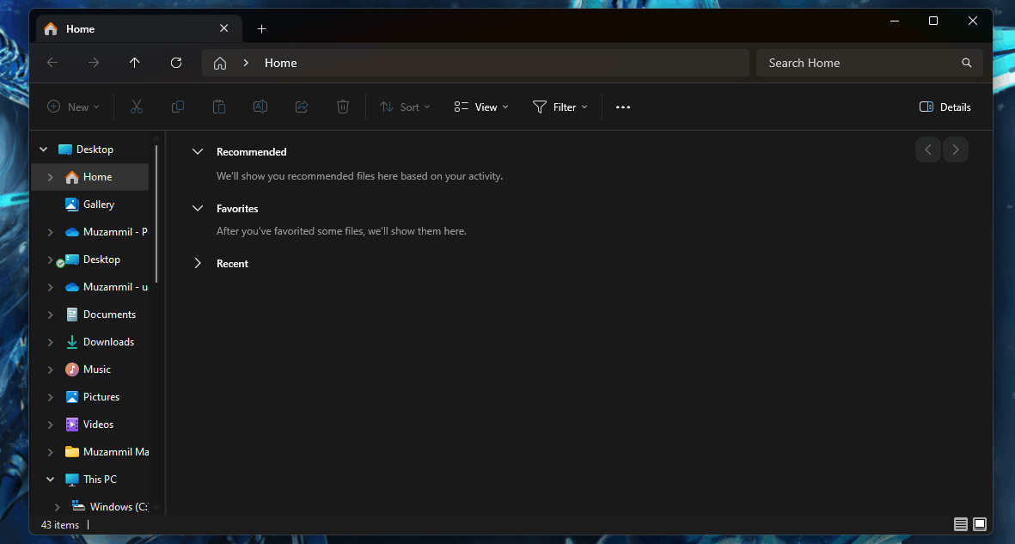Open the Filter dropdown

[x=560, y=107]
